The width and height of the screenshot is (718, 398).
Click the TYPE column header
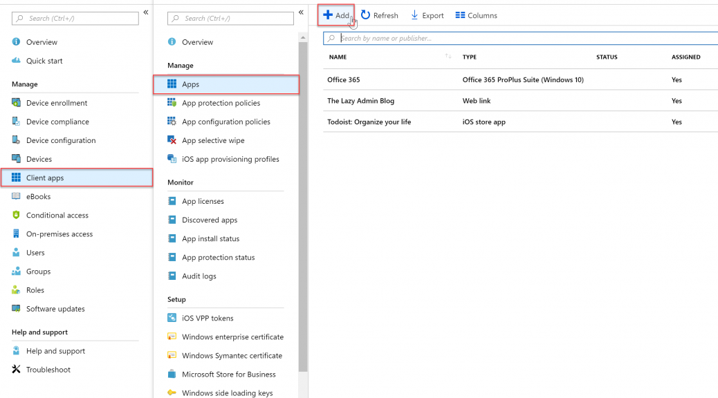[470, 57]
